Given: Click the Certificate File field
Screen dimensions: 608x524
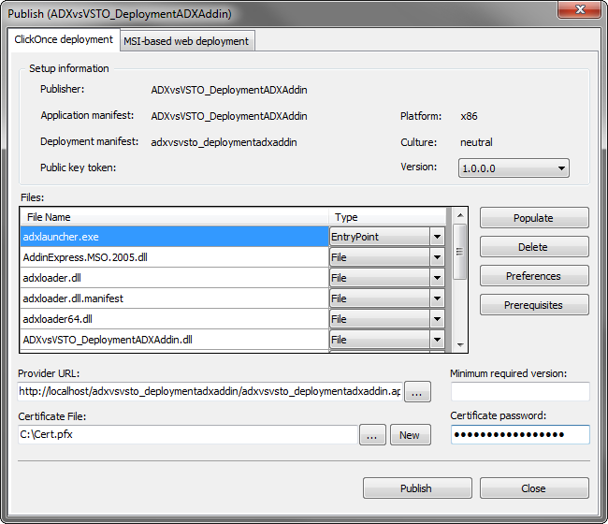Looking at the screenshot, I should click(188, 434).
